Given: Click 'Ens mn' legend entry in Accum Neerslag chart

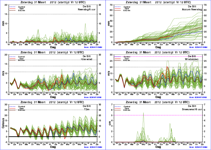Looking at the screenshot, I should tap(127, 10).
